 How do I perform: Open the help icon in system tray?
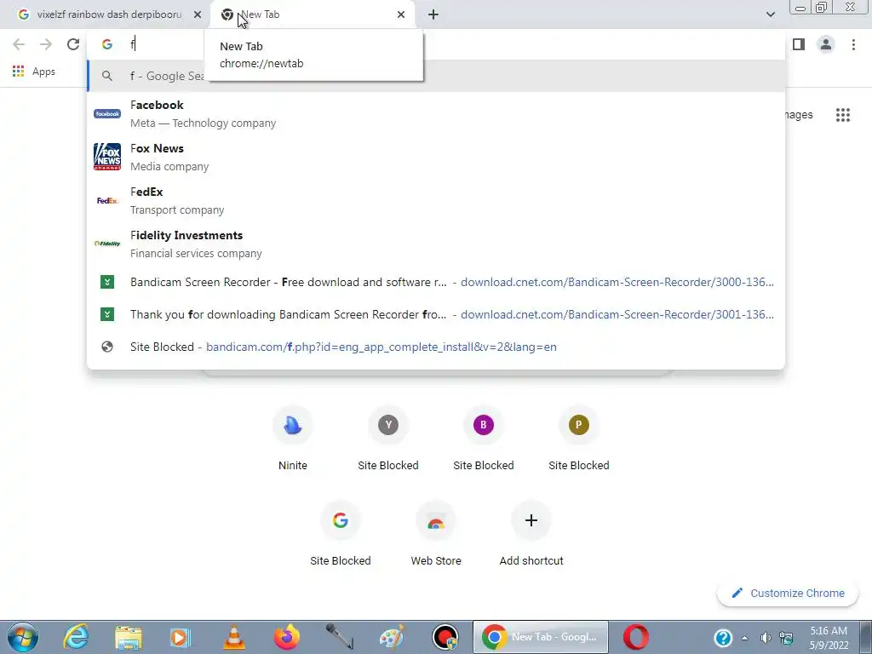click(x=722, y=638)
